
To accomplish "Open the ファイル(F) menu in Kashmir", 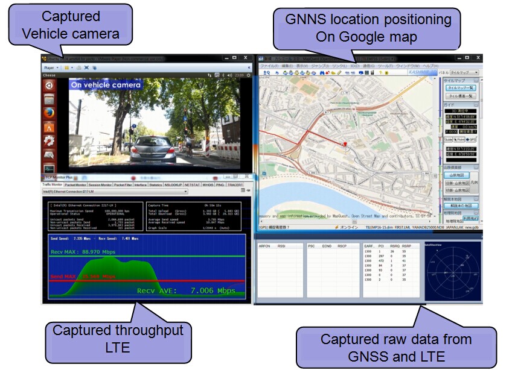I will [x=269, y=66].
